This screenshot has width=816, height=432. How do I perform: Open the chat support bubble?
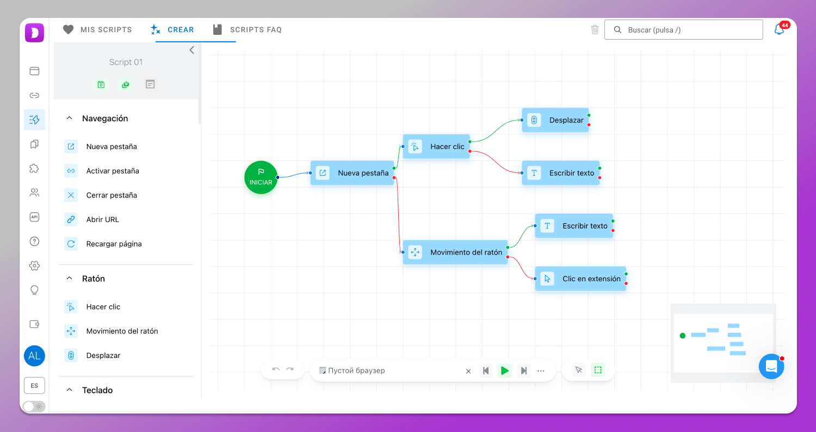pyautogui.click(x=771, y=367)
